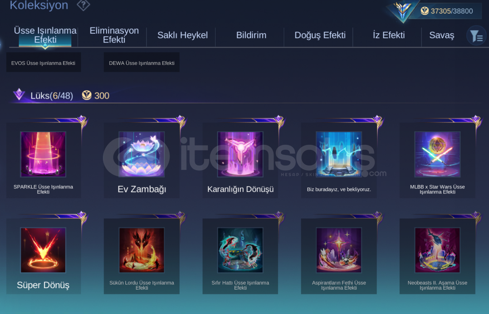
Task: Choose the Sıfır Hattı effect icon
Action: click(x=240, y=250)
